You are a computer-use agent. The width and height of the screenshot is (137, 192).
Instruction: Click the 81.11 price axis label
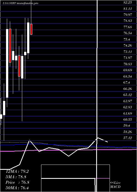point(128,9)
